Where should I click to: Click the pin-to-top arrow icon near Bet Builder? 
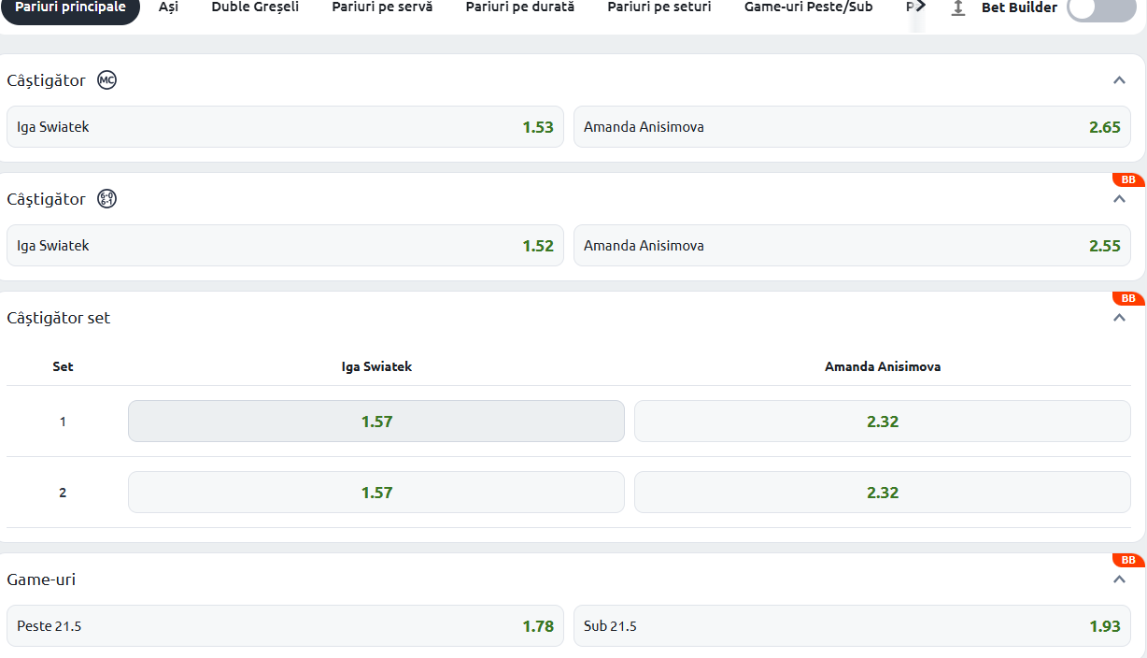pyautogui.click(x=957, y=7)
